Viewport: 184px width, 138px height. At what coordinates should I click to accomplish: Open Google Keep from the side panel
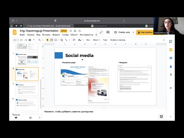[171, 49]
